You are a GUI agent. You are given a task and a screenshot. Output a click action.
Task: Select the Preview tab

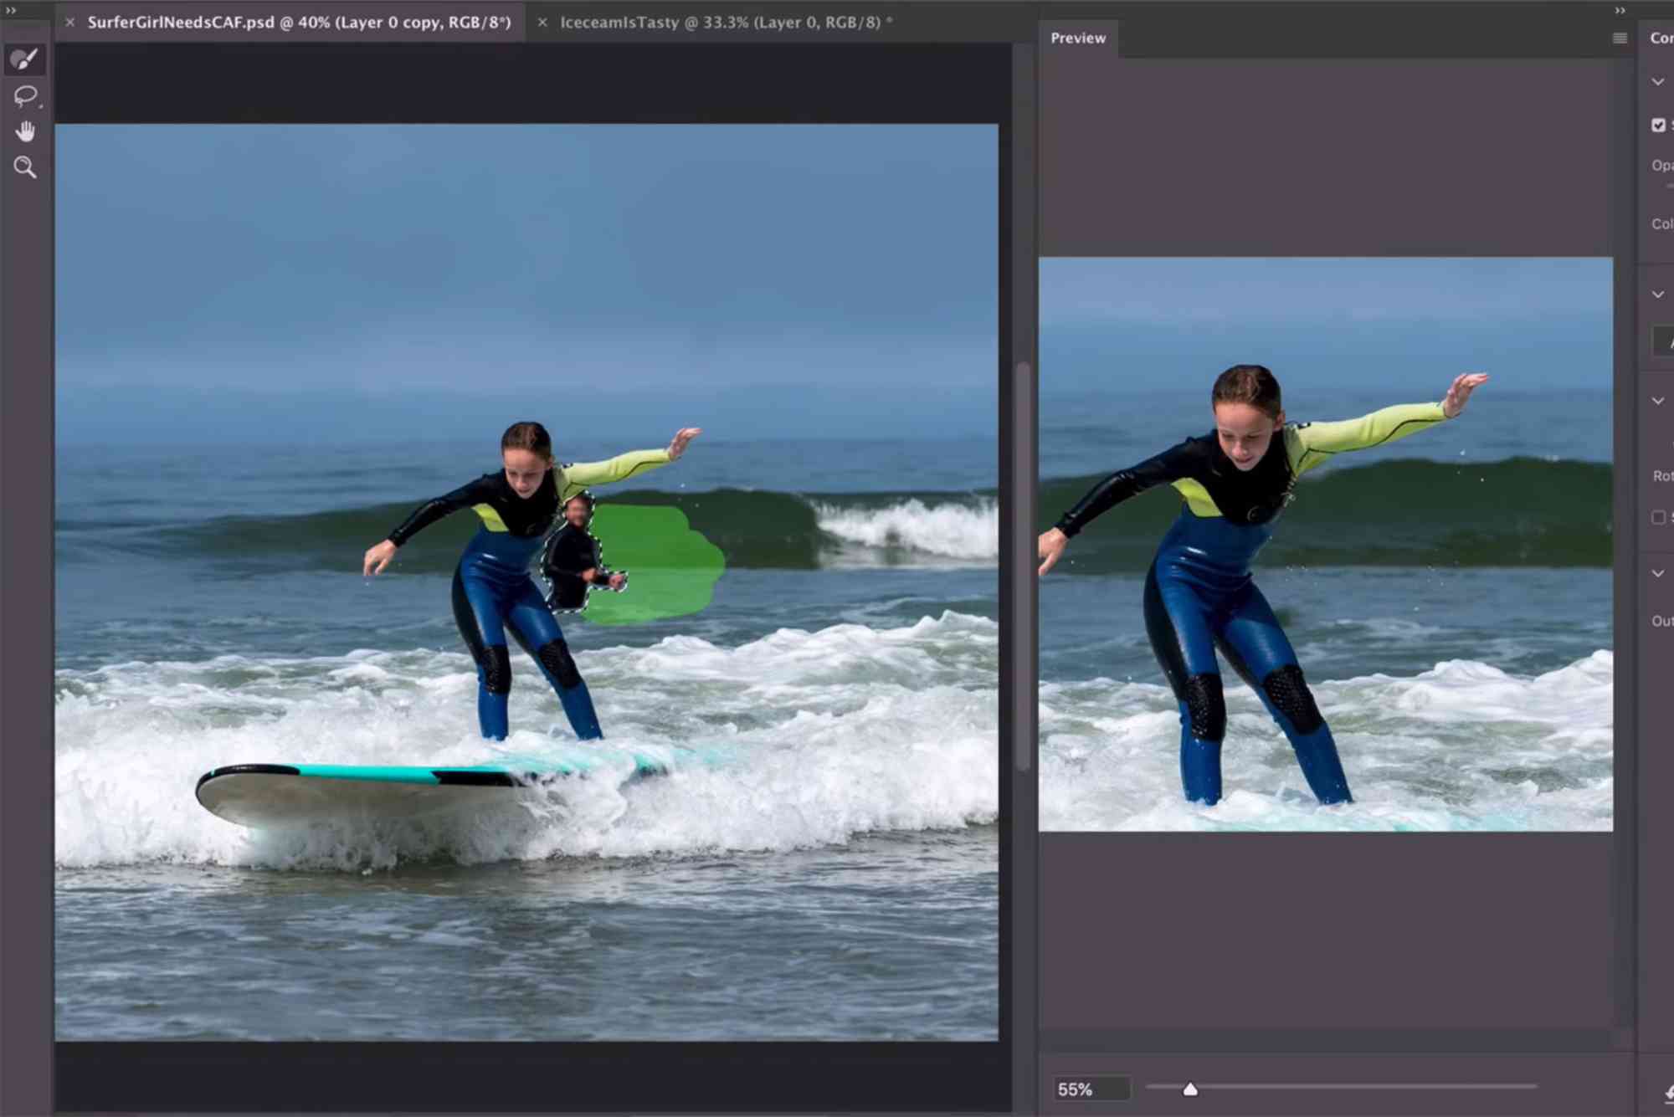click(1077, 38)
